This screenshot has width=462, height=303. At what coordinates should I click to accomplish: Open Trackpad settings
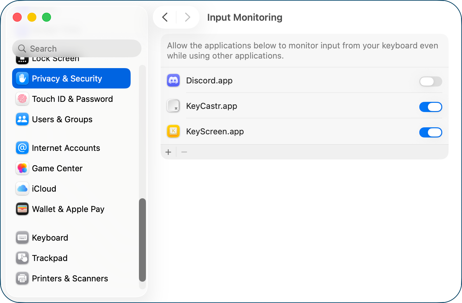pos(71,258)
